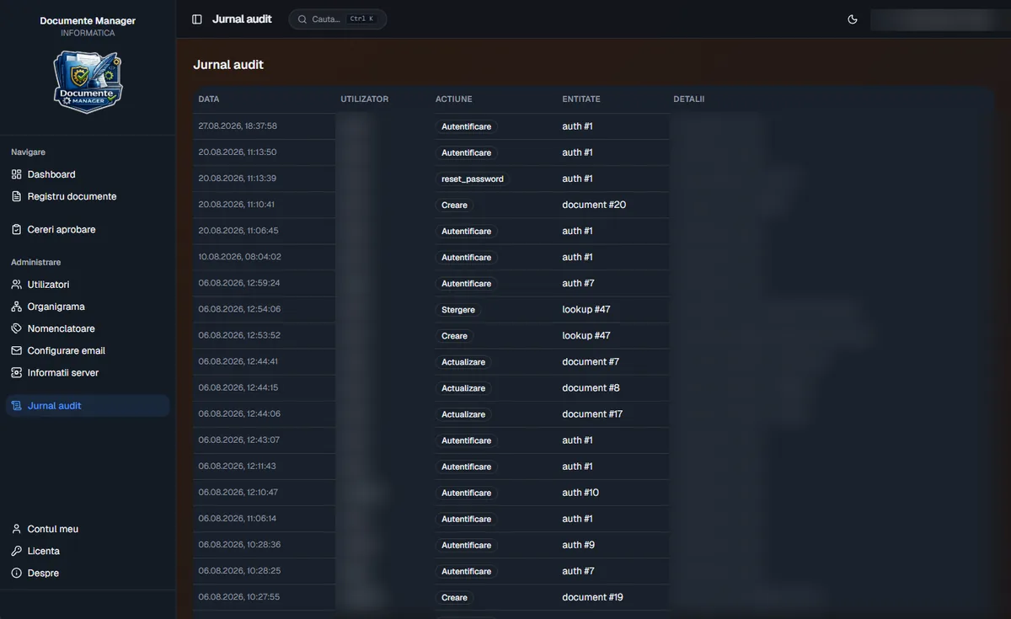Select entity document #19
The image size is (1011, 619).
(x=592, y=597)
